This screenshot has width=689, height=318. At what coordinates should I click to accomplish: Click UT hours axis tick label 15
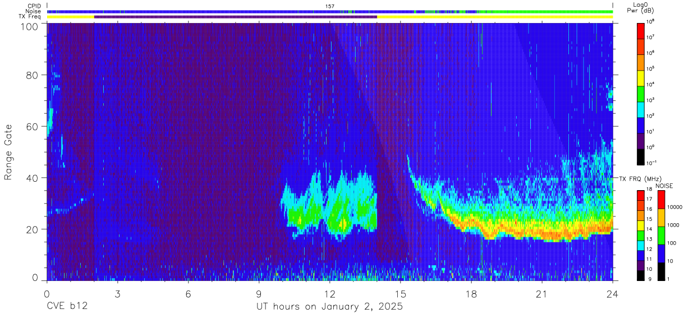(x=401, y=294)
